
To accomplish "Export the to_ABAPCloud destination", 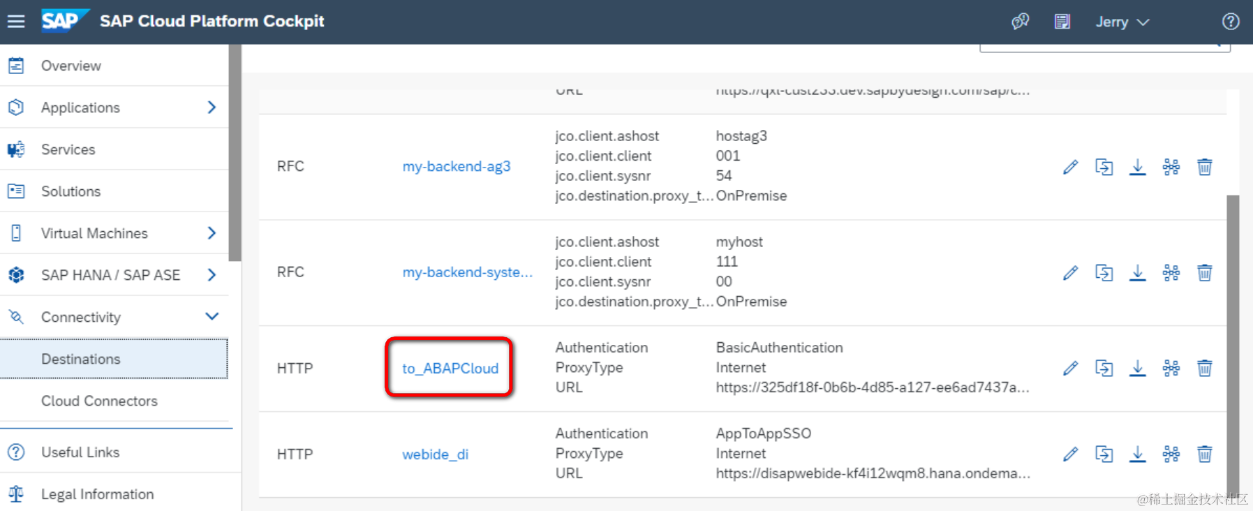I will pyautogui.click(x=1138, y=368).
